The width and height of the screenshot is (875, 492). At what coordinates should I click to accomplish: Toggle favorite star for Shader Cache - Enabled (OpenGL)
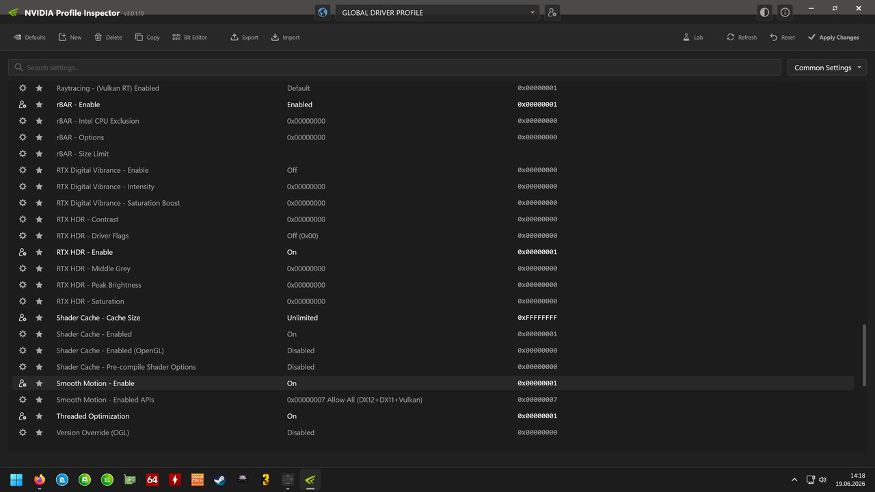point(39,351)
